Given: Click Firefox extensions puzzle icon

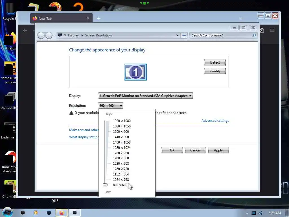Looking at the screenshot, I should (262, 30).
